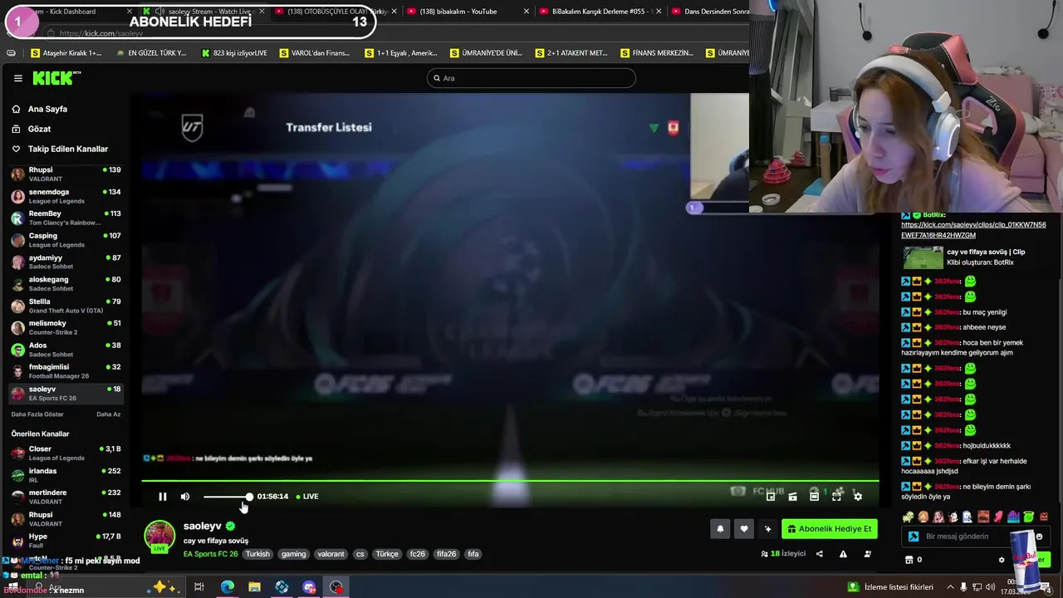Open Casping channel
This screenshot has width=1063, height=598.
point(66,239)
